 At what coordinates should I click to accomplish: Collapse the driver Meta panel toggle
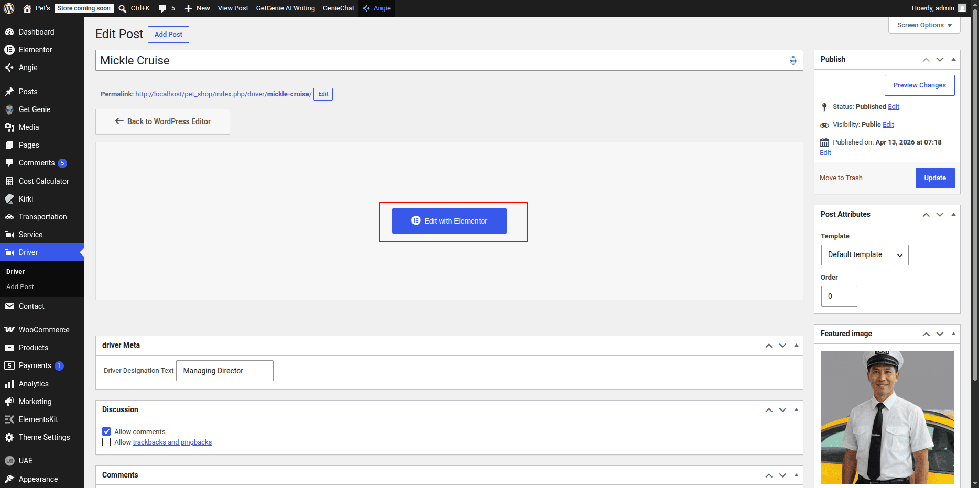(796, 345)
